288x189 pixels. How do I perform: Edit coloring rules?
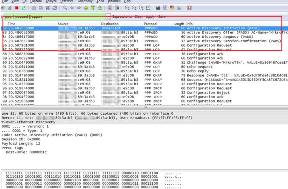(172, 8)
